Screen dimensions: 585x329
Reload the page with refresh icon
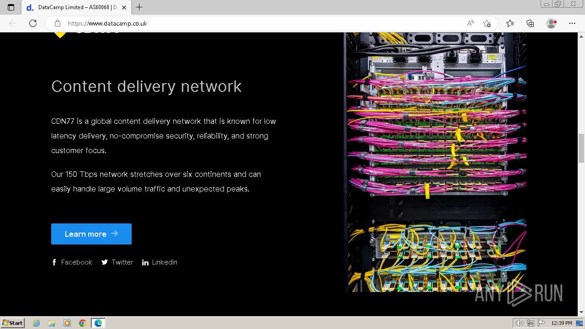[33, 23]
